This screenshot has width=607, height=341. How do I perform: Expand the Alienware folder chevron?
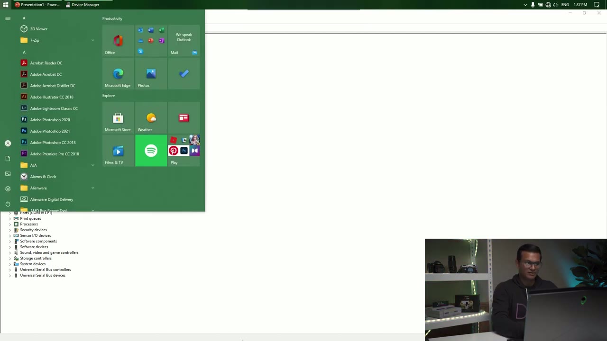coord(92,188)
